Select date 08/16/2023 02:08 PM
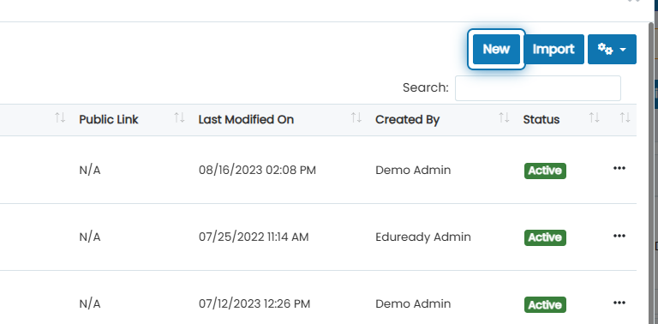 257,171
